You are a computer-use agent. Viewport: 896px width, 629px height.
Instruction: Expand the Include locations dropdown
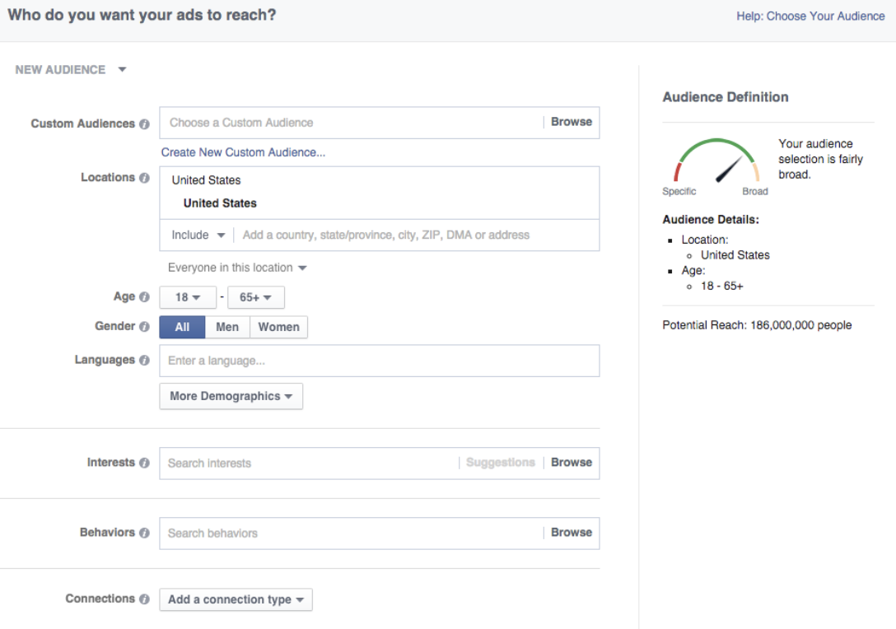tap(196, 235)
